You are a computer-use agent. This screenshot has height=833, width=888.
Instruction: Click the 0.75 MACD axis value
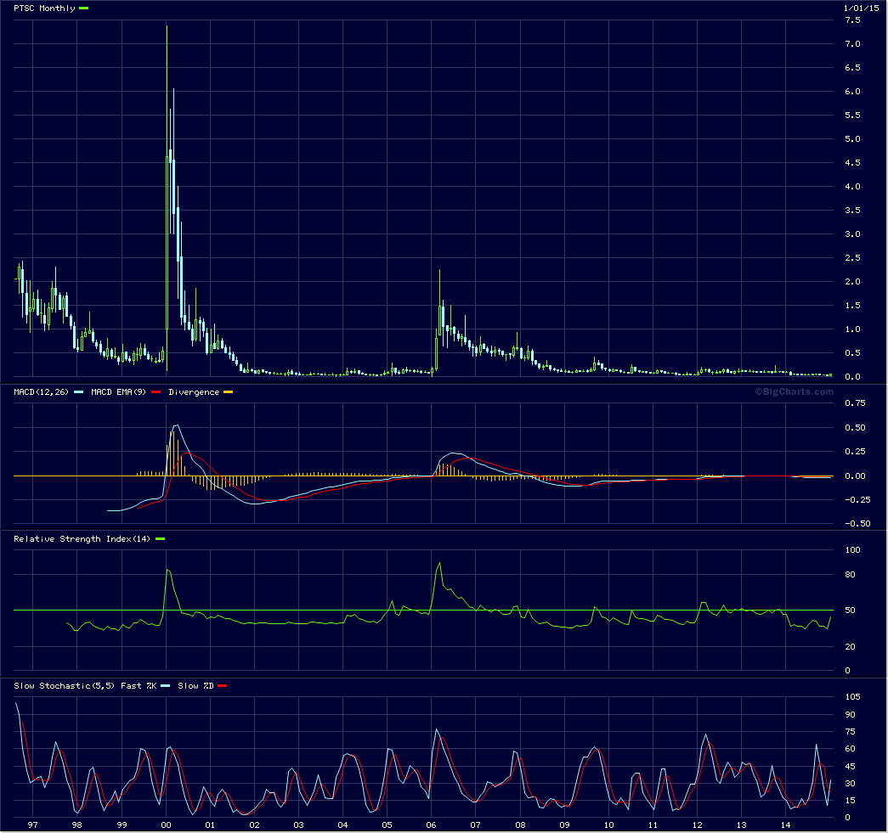click(x=855, y=403)
